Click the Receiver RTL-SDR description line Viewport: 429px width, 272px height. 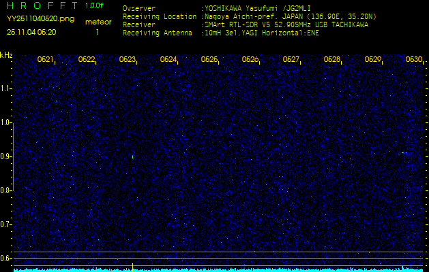[286, 24]
